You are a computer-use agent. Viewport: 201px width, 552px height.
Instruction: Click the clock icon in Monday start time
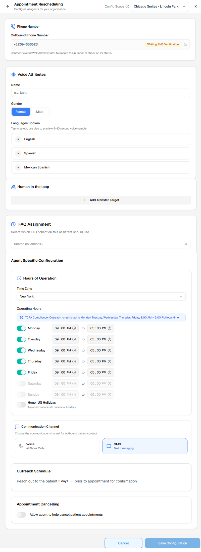click(x=74, y=328)
